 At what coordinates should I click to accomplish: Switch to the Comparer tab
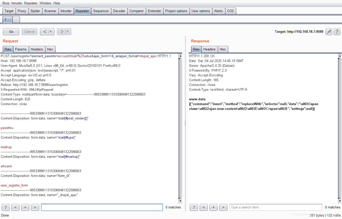(137, 11)
